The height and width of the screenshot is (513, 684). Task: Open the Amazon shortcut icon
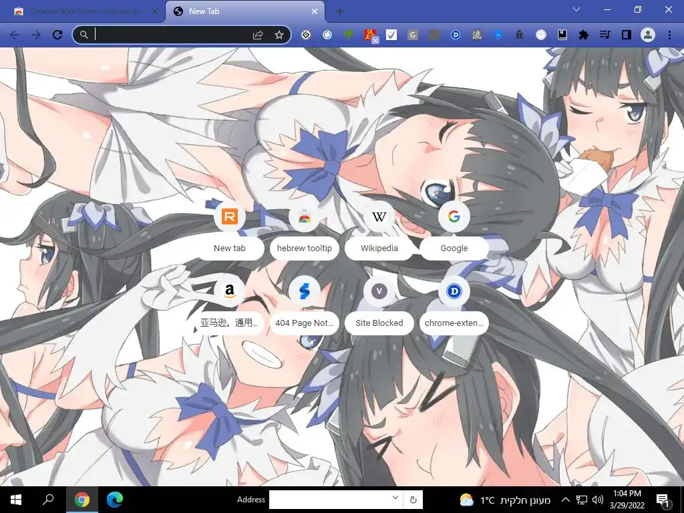coord(230,291)
